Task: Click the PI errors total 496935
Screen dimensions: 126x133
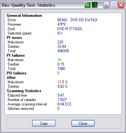Action: (63, 51)
